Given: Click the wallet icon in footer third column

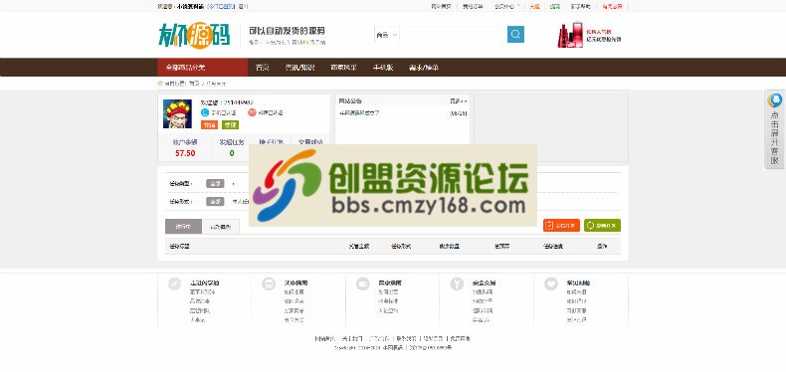Looking at the screenshot, I should 363,283.
